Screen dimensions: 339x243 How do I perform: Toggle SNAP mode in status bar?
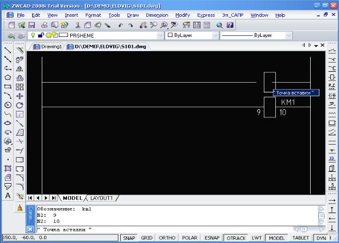pyautogui.click(x=129, y=238)
